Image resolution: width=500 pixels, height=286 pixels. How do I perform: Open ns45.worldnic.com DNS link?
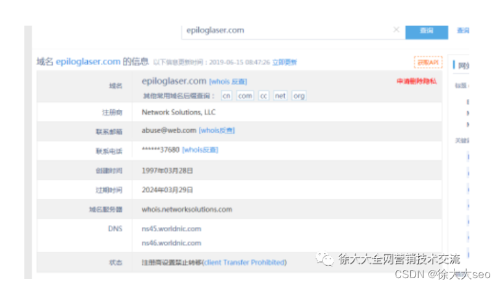coord(172,229)
